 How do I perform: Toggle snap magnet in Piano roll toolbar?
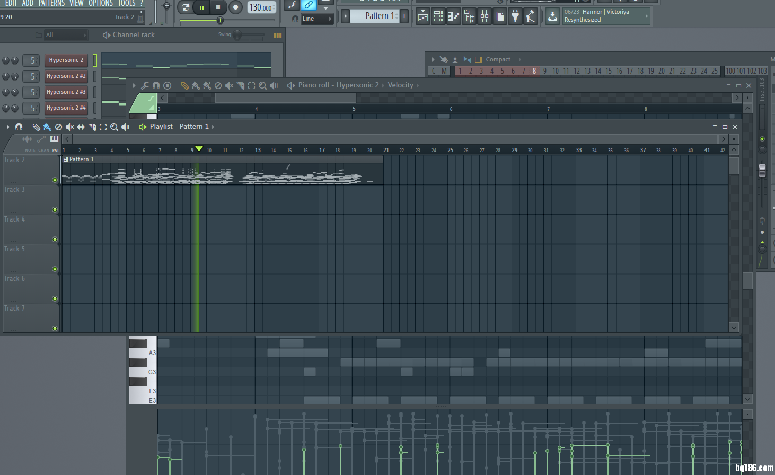156,85
